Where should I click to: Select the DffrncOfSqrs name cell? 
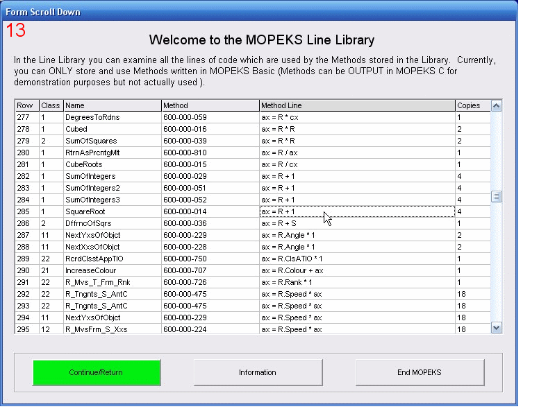[113, 223]
